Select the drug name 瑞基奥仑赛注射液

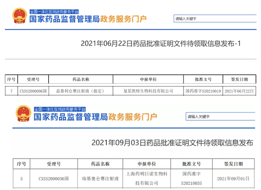click(x=100, y=179)
